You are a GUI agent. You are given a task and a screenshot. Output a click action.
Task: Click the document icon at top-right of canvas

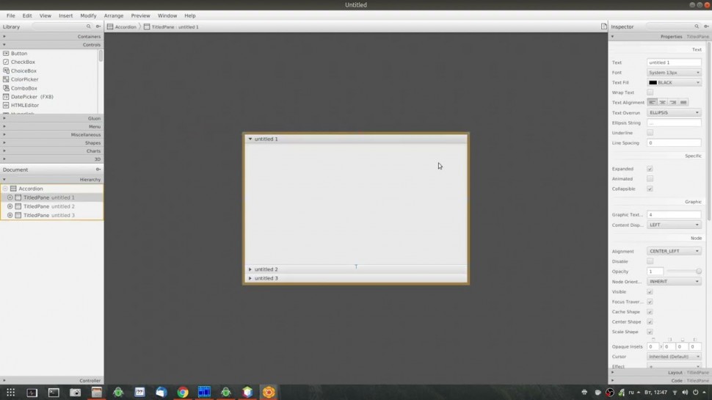point(604,26)
